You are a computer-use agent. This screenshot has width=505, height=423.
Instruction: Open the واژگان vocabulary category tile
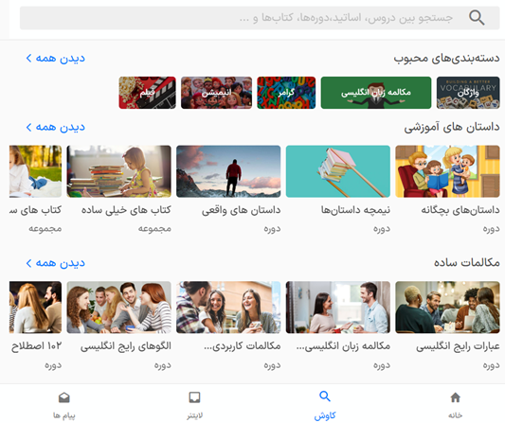[468, 93]
